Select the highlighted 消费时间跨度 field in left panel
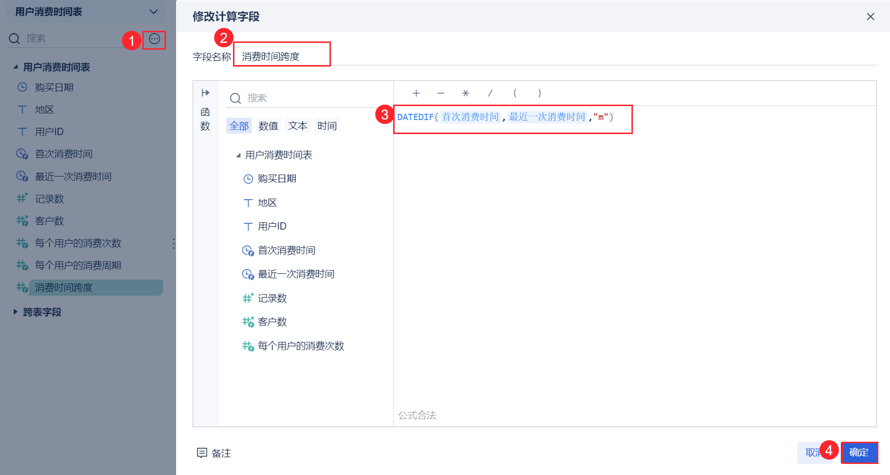Viewport: 890px width, 475px height. pos(96,287)
